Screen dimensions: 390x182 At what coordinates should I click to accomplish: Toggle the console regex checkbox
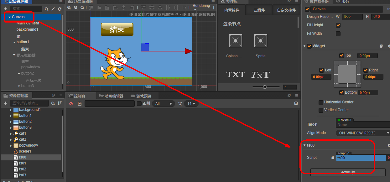139,103
